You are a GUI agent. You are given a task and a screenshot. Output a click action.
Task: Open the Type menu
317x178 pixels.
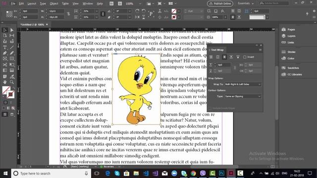coord(43,3)
